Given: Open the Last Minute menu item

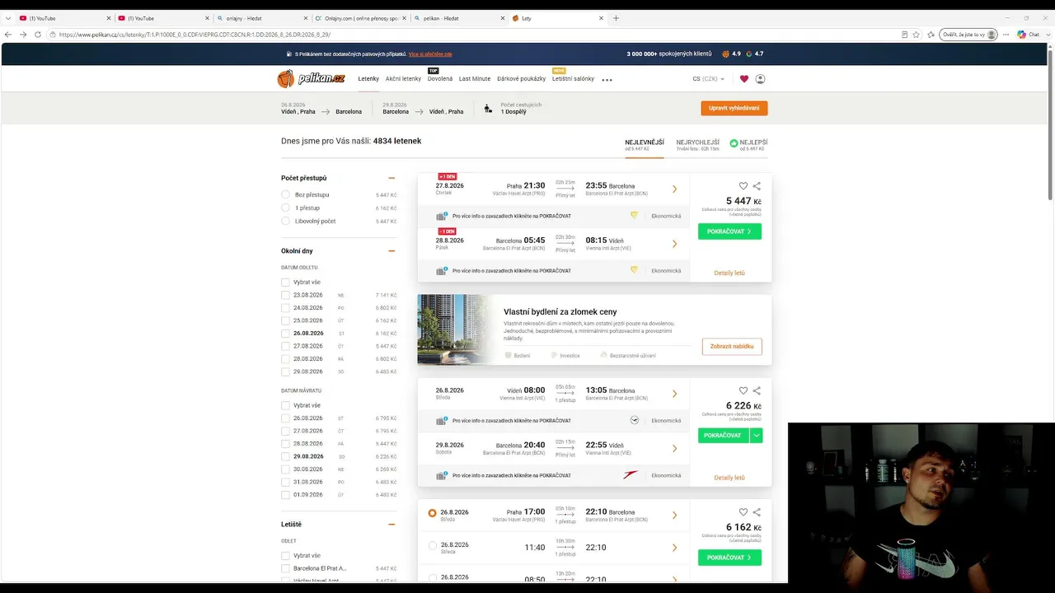Looking at the screenshot, I should coord(475,79).
